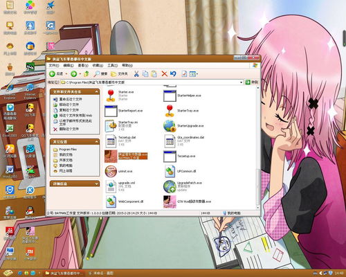
Task: Select the StarterUpgrade.exe globe icon
Action: point(170,126)
